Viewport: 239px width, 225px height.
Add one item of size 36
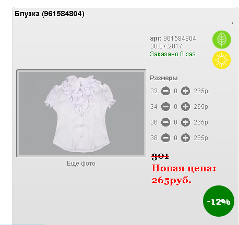(185, 122)
